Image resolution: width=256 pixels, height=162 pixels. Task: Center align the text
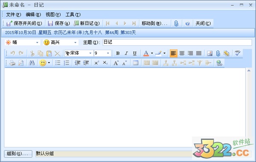(182, 53)
